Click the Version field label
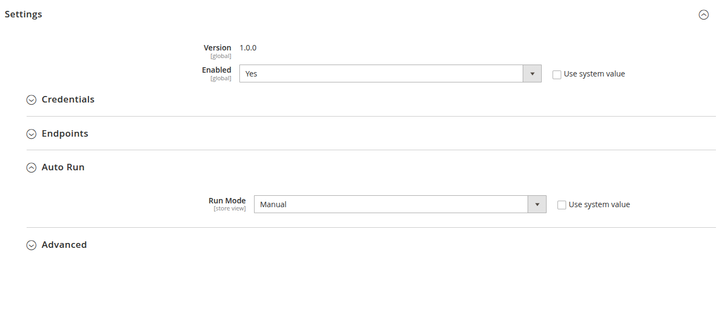Image resolution: width=723 pixels, height=333 pixels. [x=217, y=48]
